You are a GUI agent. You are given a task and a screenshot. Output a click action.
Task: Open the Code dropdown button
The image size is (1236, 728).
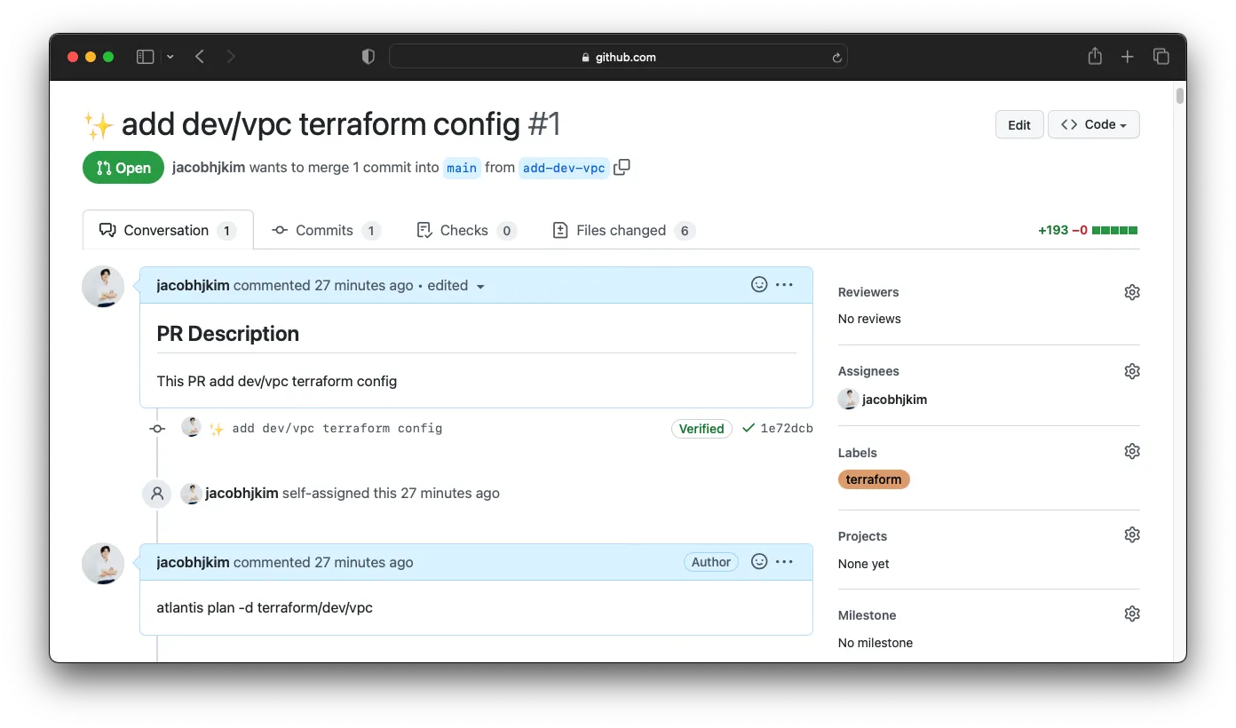pos(1093,125)
